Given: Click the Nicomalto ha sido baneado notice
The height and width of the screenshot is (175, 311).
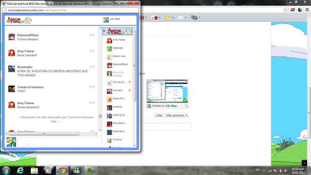Looking at the screenshot, I should point(56,119).
